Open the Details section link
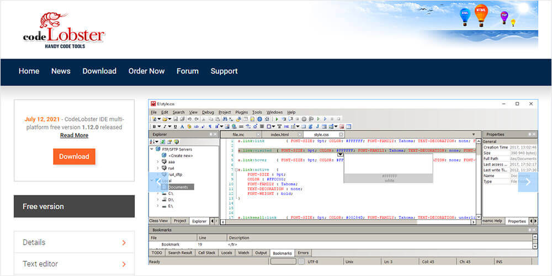Viewport: 552px width, 276px height. [74, 242]
